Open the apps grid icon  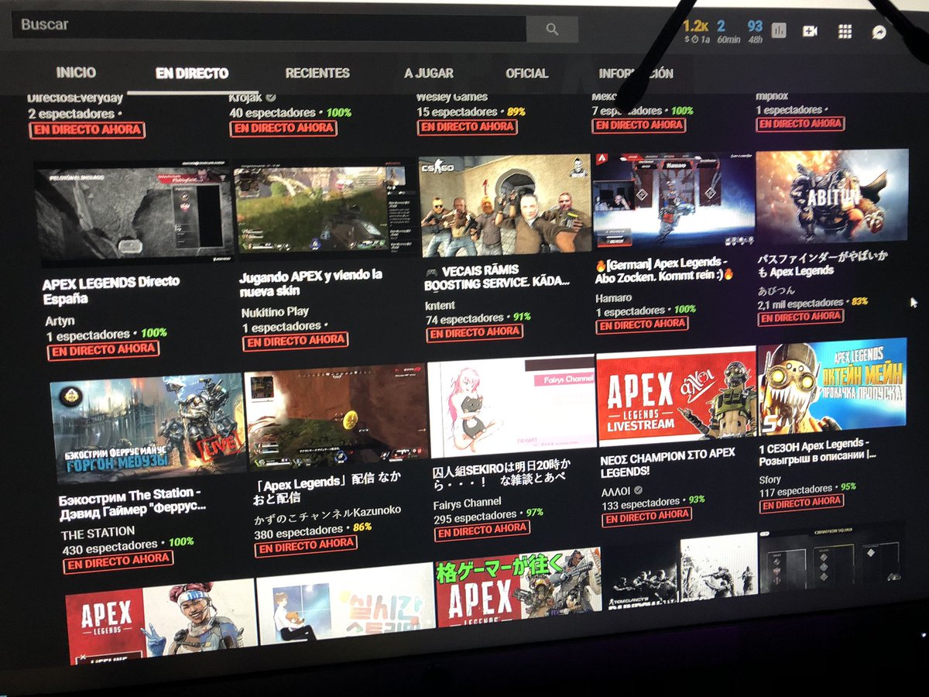(x=845, y=31)
